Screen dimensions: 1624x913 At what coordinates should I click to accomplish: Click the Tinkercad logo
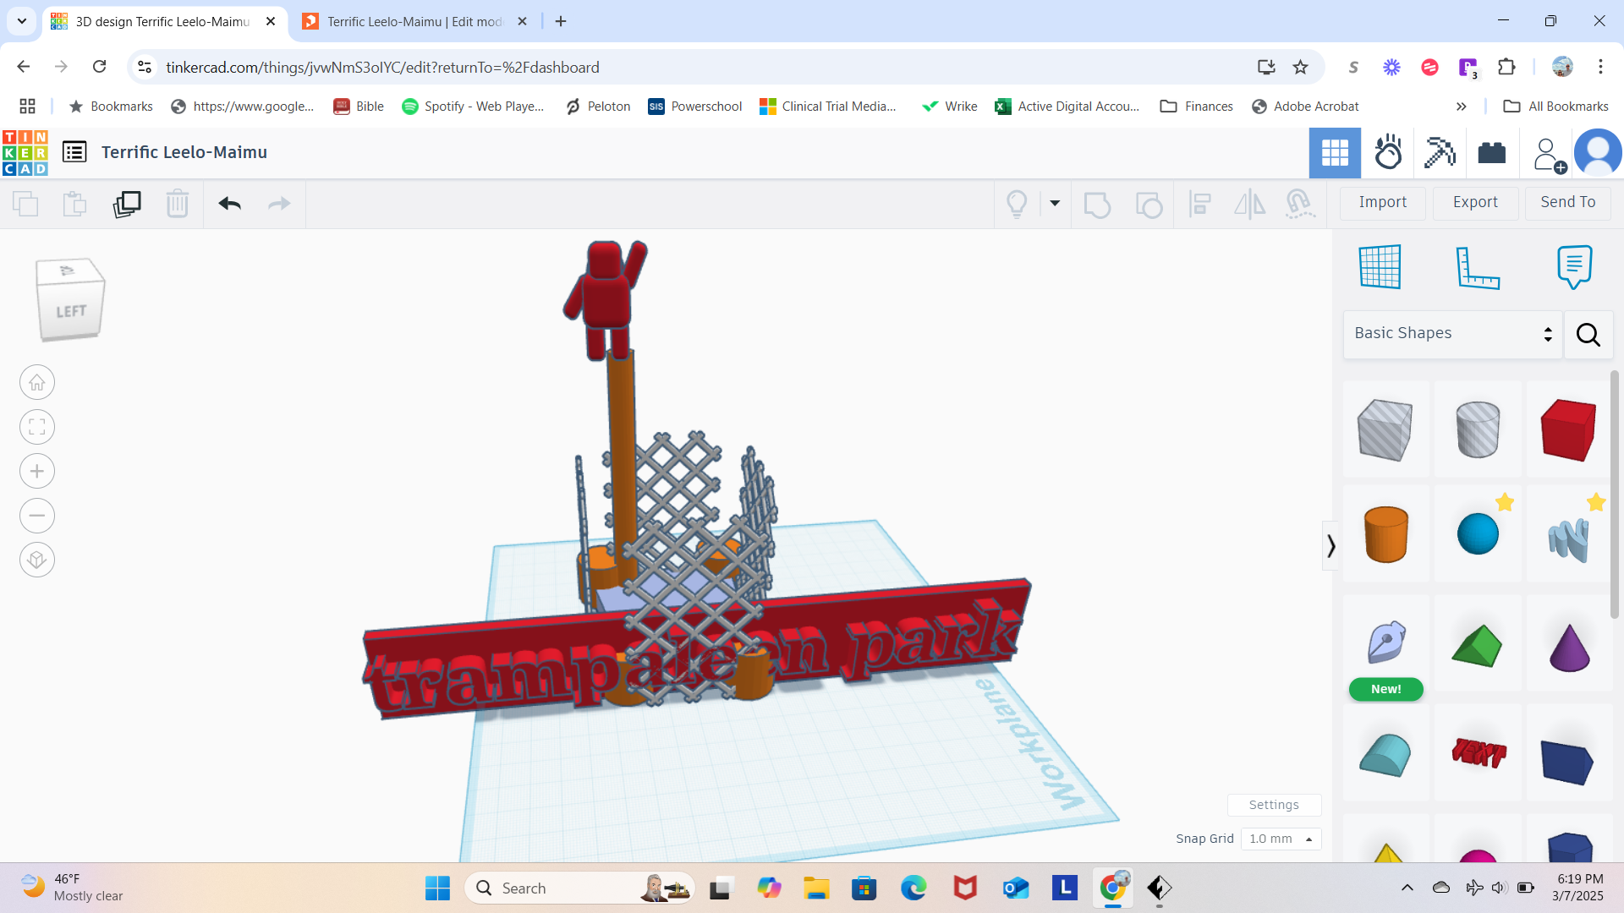click(x=25, y=153)
